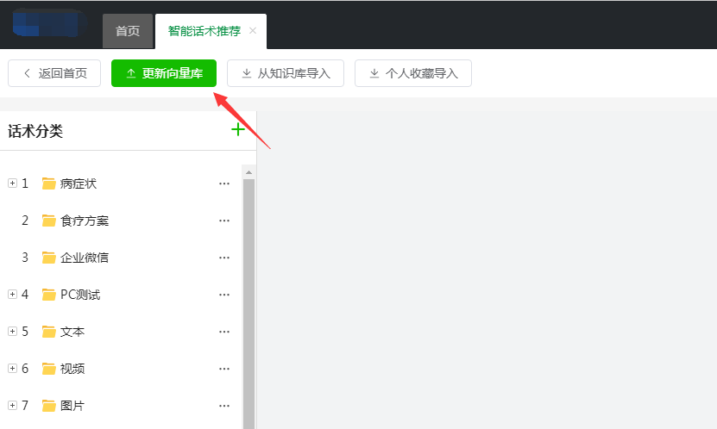Expand the 文本 category tree node
The height and width of the screenshot is (429, 717).
coord(12,332)
